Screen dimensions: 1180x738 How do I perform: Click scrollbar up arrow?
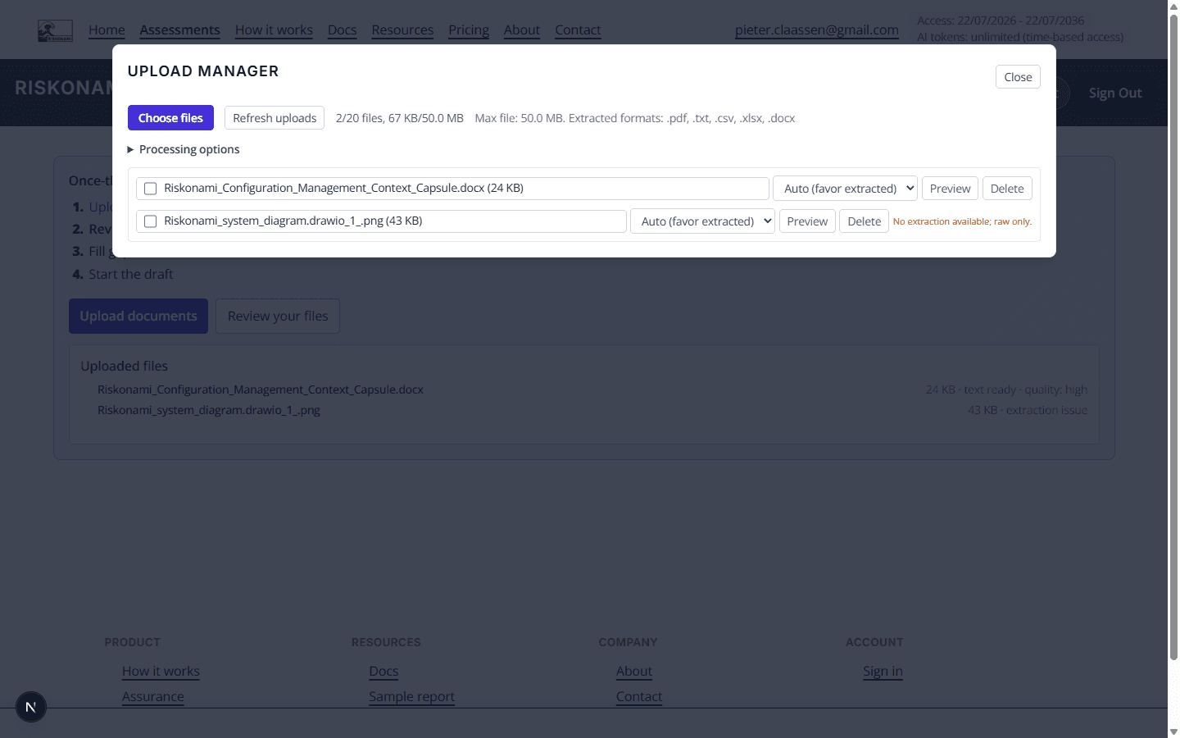click(x=1173, y=6)
